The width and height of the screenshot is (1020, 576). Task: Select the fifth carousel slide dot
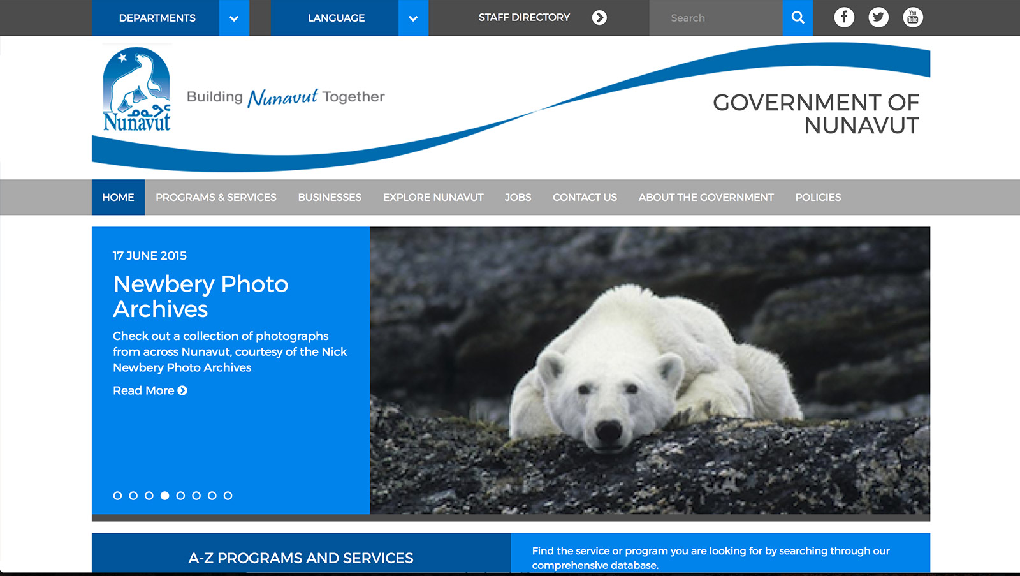[x=180, y=496]
